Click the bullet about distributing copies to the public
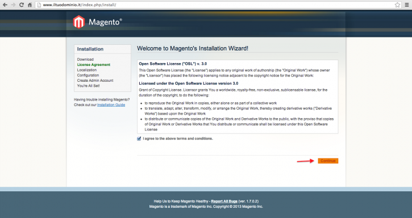 (x=239, y=124)
